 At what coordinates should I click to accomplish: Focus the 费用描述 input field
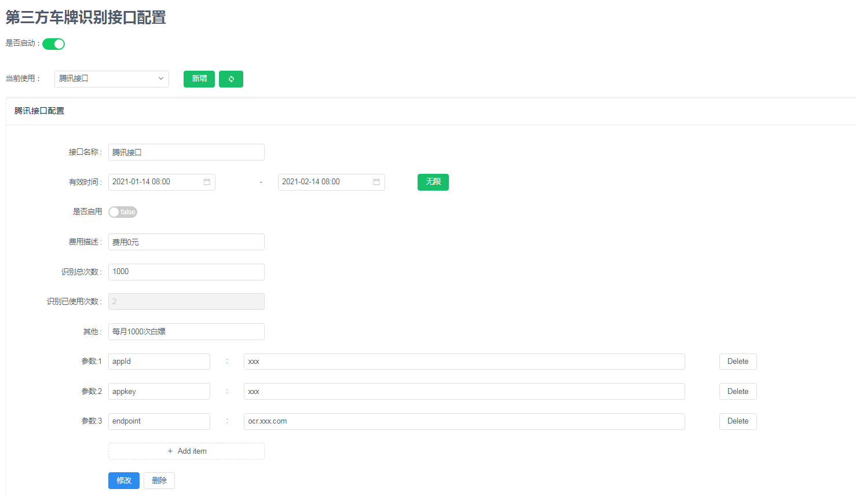tap(186, 242)
